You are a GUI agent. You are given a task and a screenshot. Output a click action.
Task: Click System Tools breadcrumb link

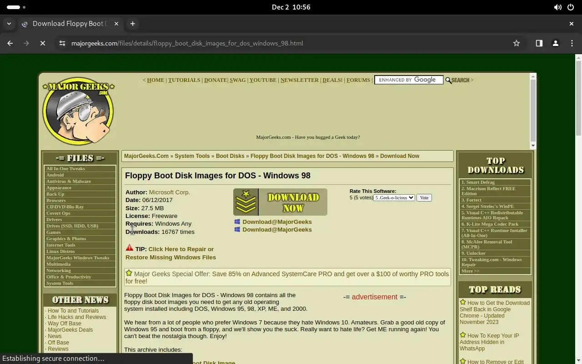click(x=192, y=156)
